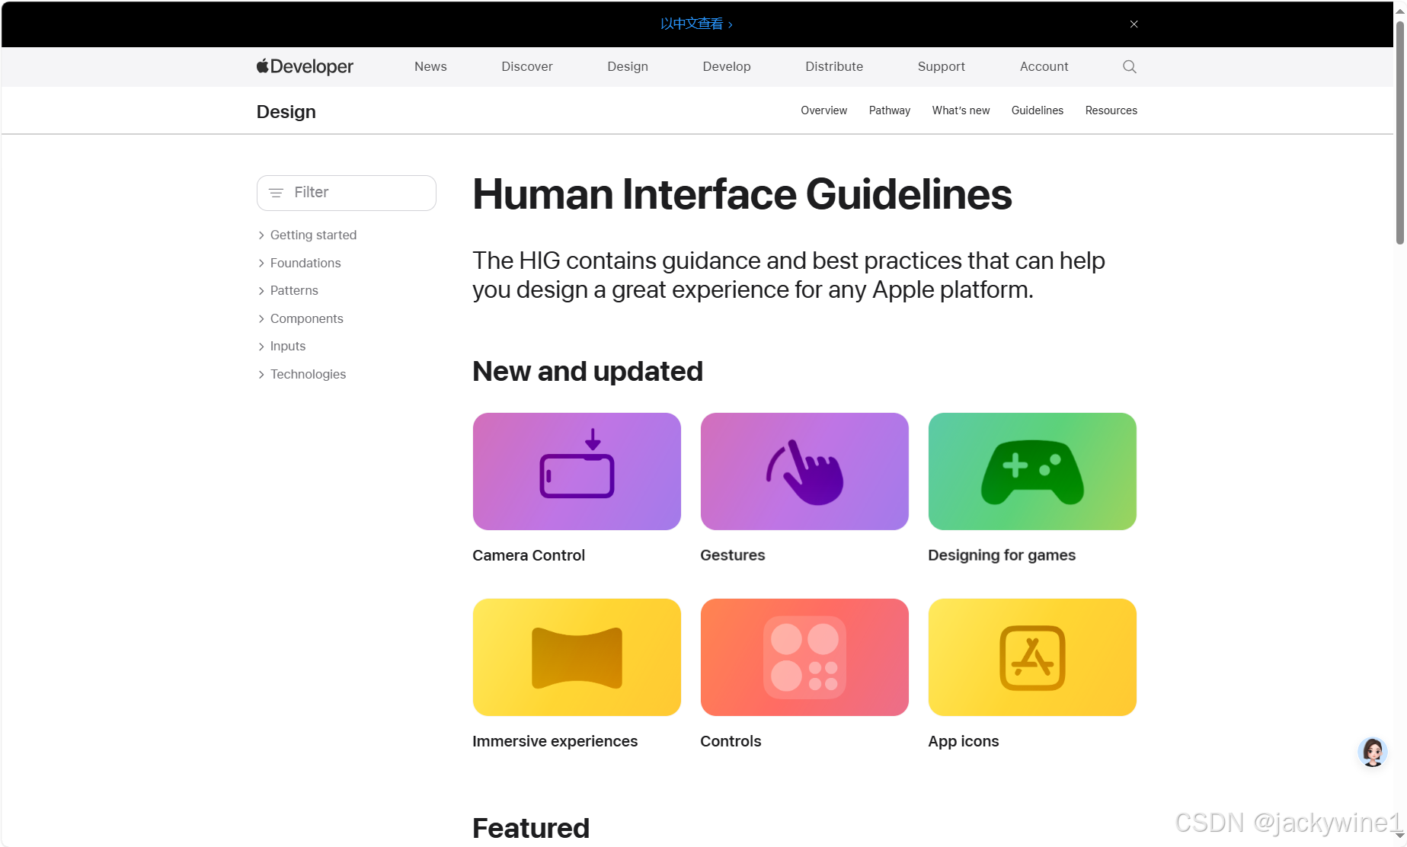
Task: Switch to the Pathway tab
Action: 890,110
